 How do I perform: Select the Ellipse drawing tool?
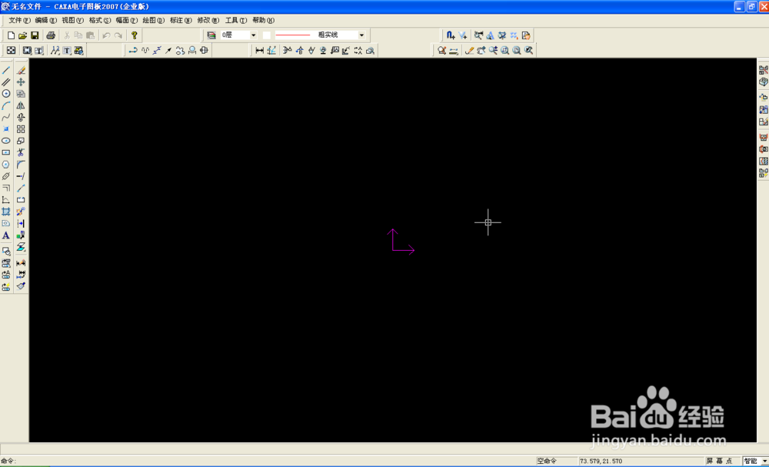click(x=6, y=141)
